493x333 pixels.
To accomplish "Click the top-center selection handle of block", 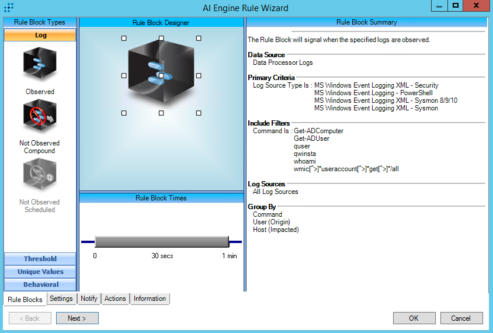I will tap(161, 38).
